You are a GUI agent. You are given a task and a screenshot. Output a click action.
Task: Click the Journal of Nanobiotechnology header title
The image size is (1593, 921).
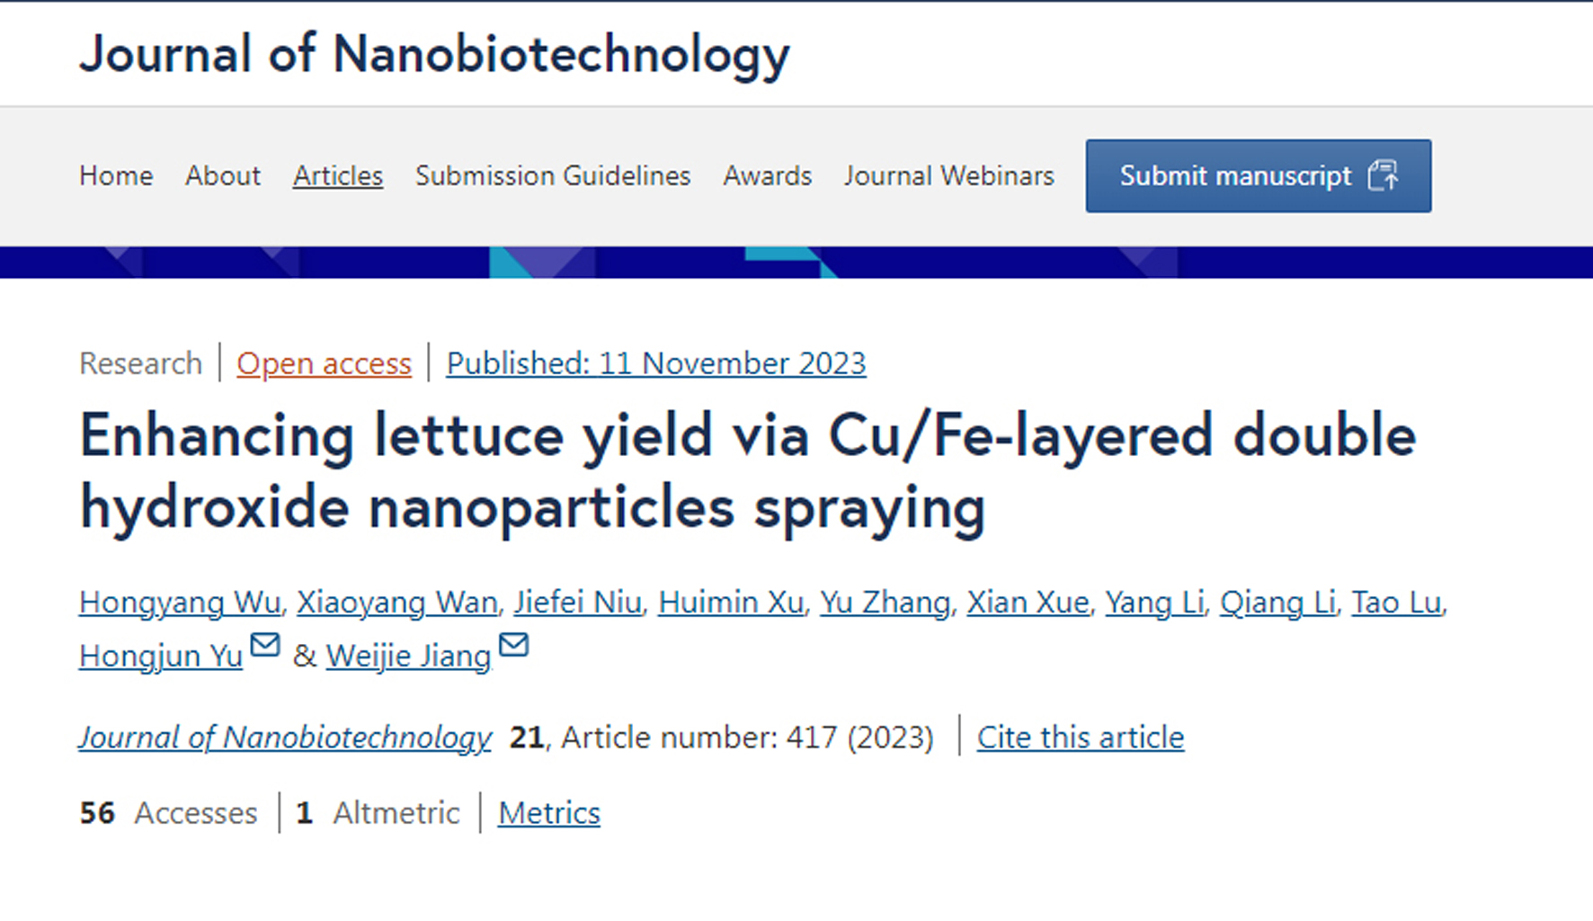coord(434,54)
